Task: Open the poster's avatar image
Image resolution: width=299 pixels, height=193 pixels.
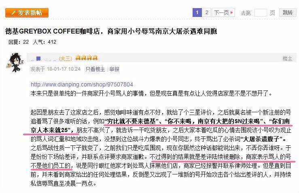Action: [15, 63]
